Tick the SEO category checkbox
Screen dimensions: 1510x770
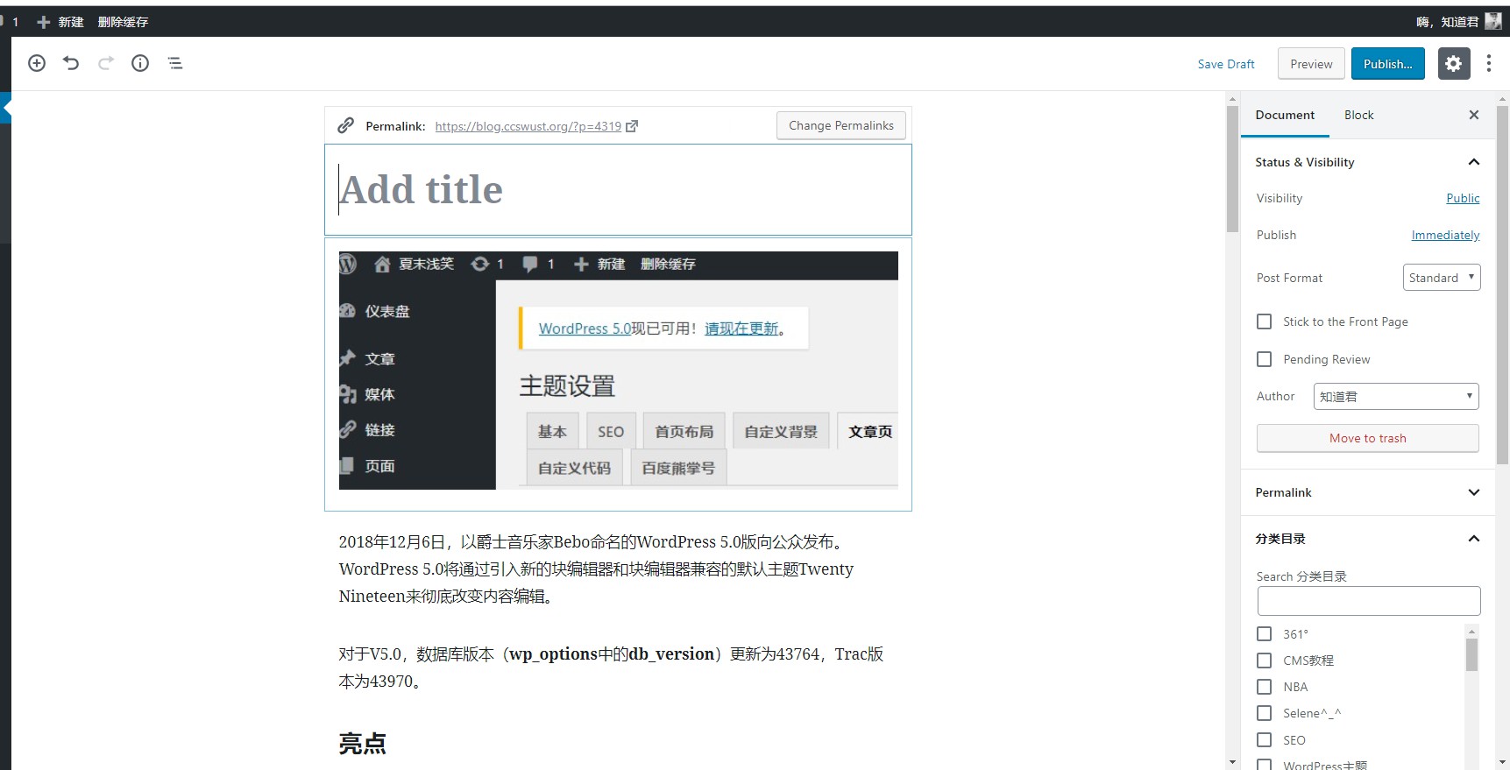(1264, 739)
